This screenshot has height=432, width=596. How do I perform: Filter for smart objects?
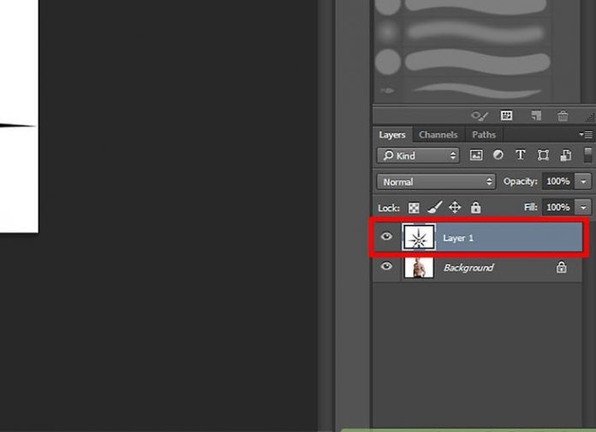pos(565,156)
